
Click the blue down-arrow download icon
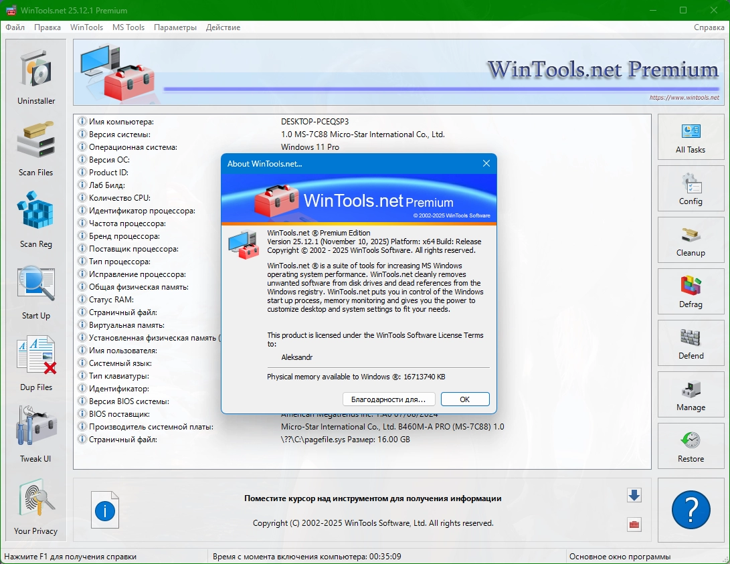tap(634, 495)
